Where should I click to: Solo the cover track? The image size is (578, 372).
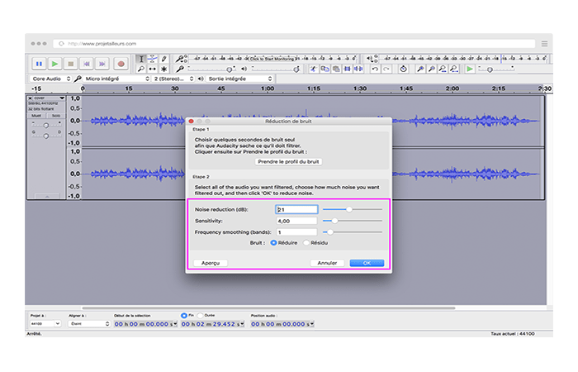click(55, 116)
